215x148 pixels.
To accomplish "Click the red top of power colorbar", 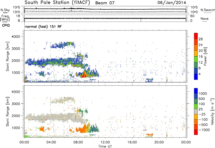I will point(196,36).
